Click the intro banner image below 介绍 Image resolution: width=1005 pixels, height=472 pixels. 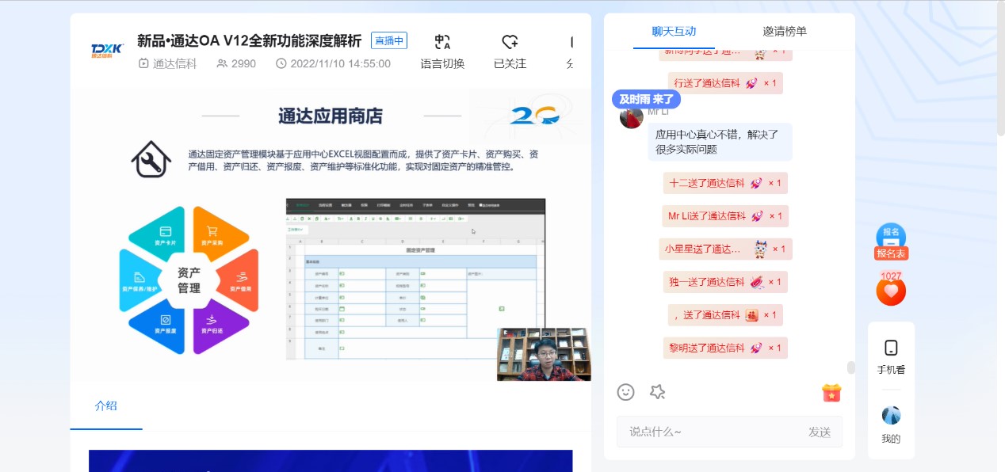point(331,461)
